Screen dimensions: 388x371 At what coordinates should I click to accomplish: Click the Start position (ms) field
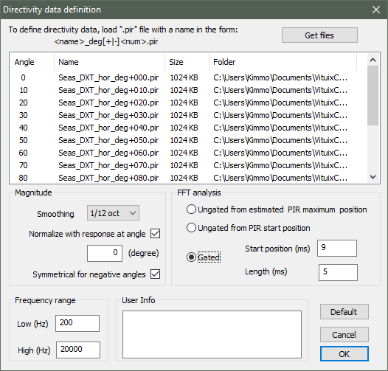pos(337,248)
